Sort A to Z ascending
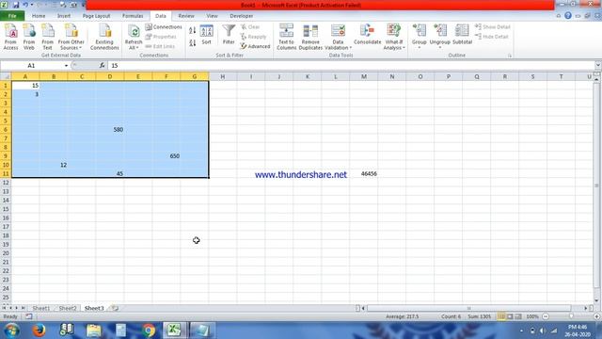Viewport: 602px width, 339px height. 192,30
